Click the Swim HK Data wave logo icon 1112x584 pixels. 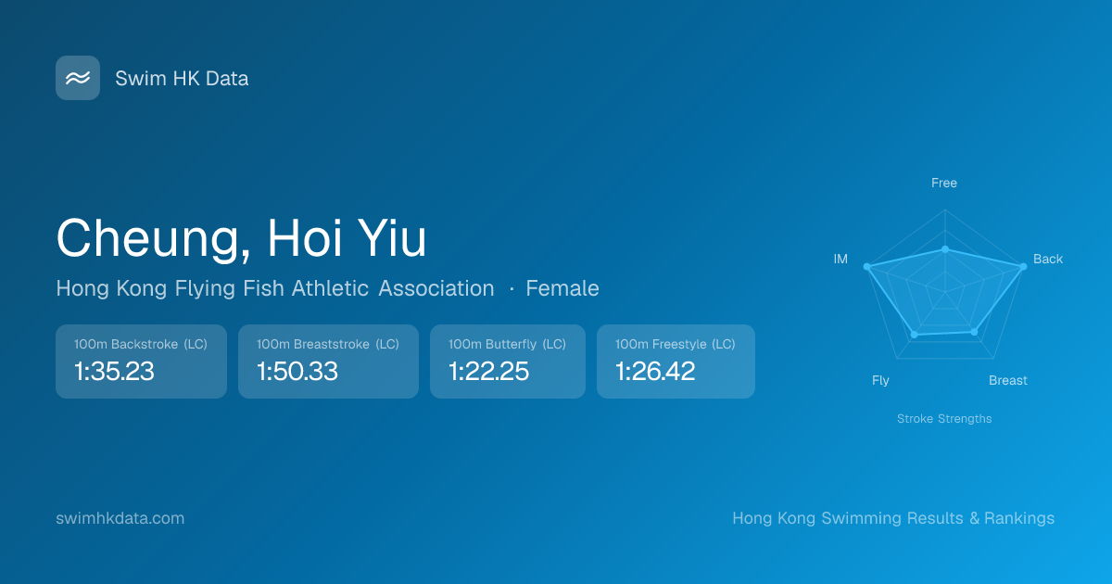[78, 78]
